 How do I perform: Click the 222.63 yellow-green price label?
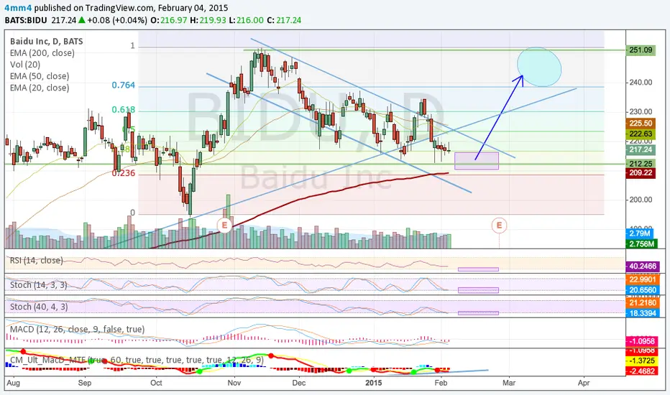[x=641, y=134]
